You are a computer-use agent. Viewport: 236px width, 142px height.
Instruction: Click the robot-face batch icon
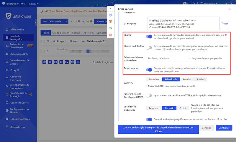pos(61,62)
